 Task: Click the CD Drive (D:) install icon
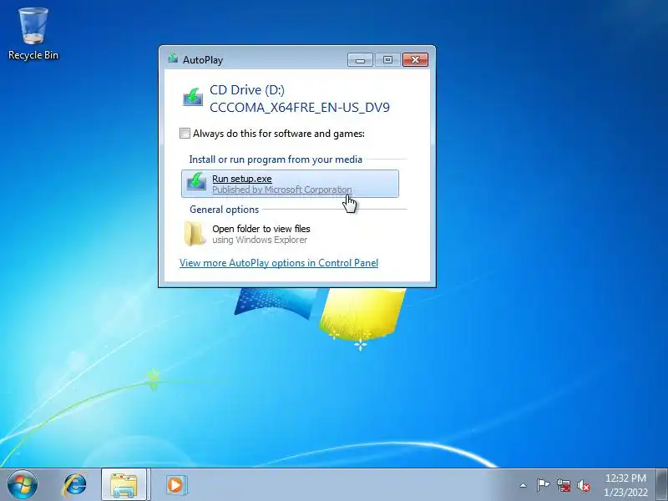[193, 97]
